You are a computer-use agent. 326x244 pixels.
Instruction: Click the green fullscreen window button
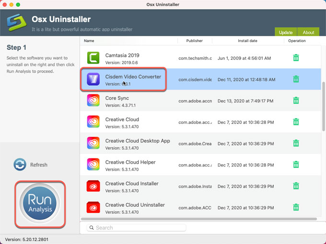click(18, 5)
